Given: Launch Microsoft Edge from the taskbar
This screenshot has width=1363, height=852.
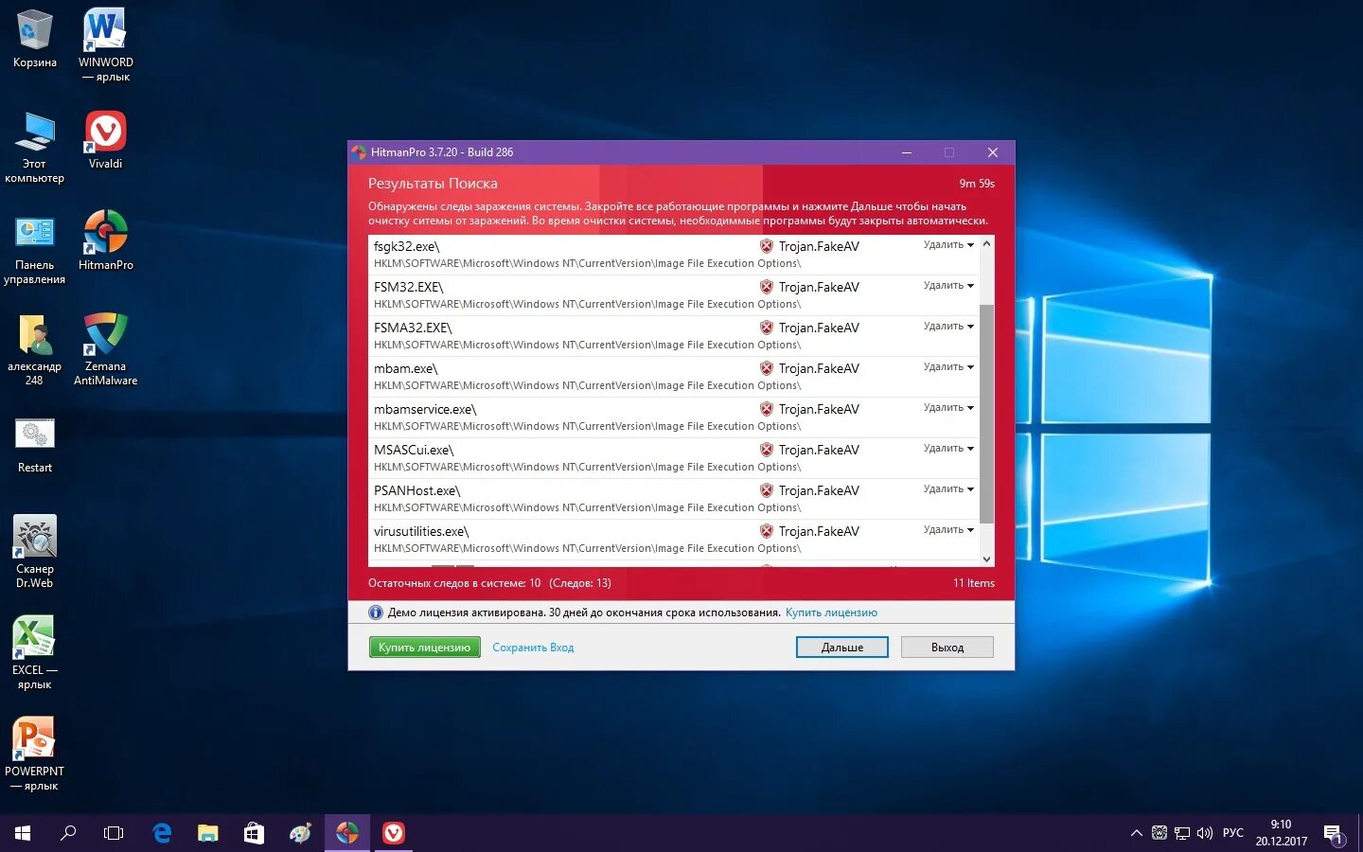Looking at the screenshot, I should (x=162, y=833).
